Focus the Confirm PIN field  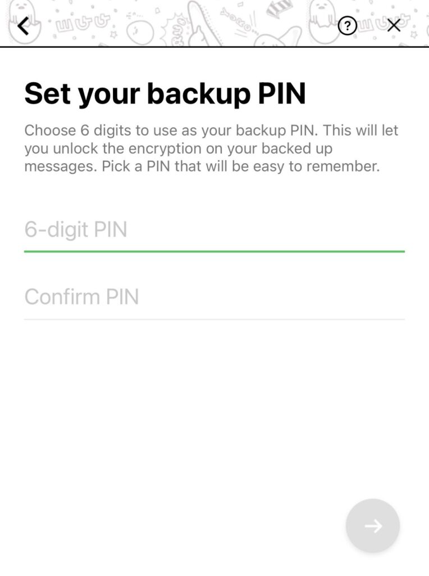(x=214, y=297)
